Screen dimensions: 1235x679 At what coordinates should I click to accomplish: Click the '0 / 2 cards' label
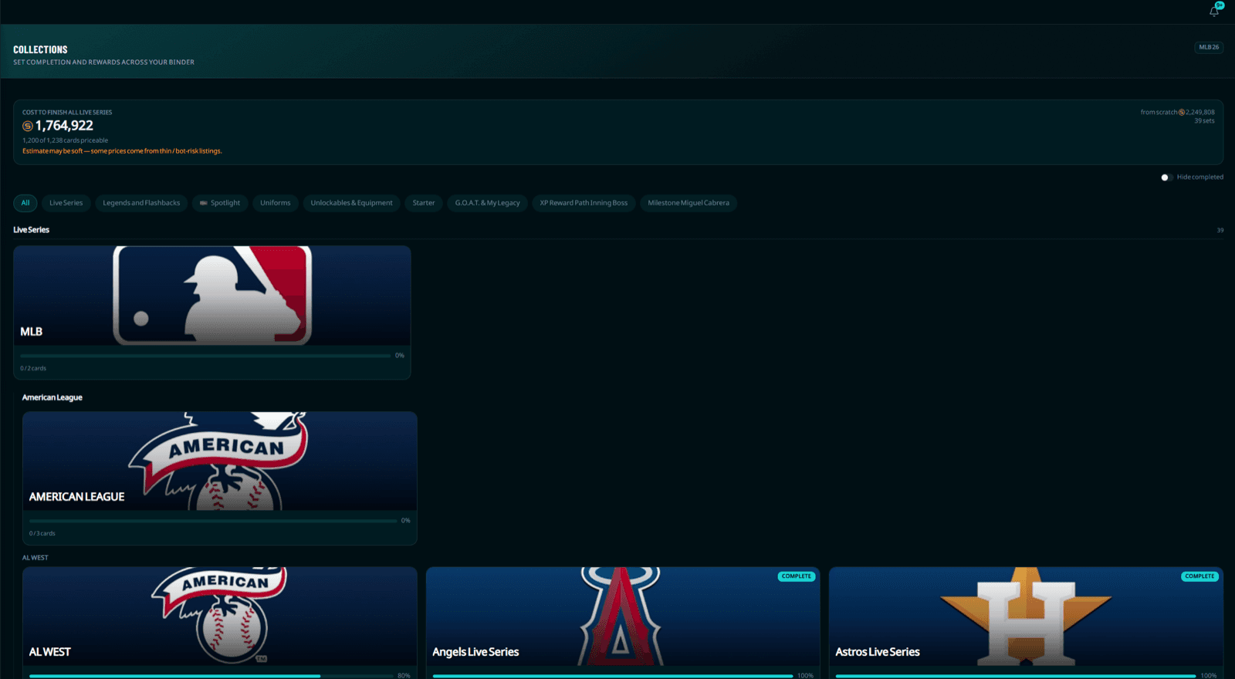[33, 369]
